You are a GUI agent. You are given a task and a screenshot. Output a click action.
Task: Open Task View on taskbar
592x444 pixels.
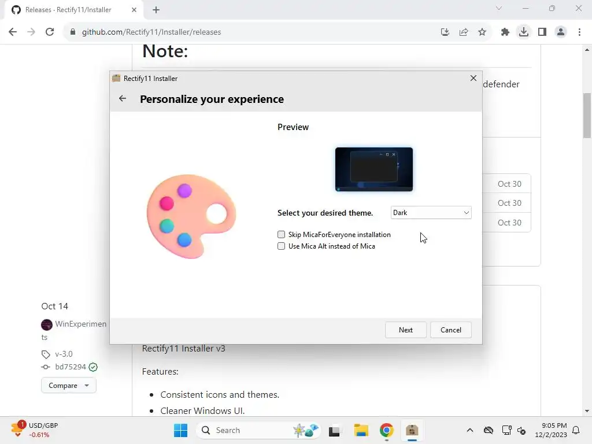(334, 430)
